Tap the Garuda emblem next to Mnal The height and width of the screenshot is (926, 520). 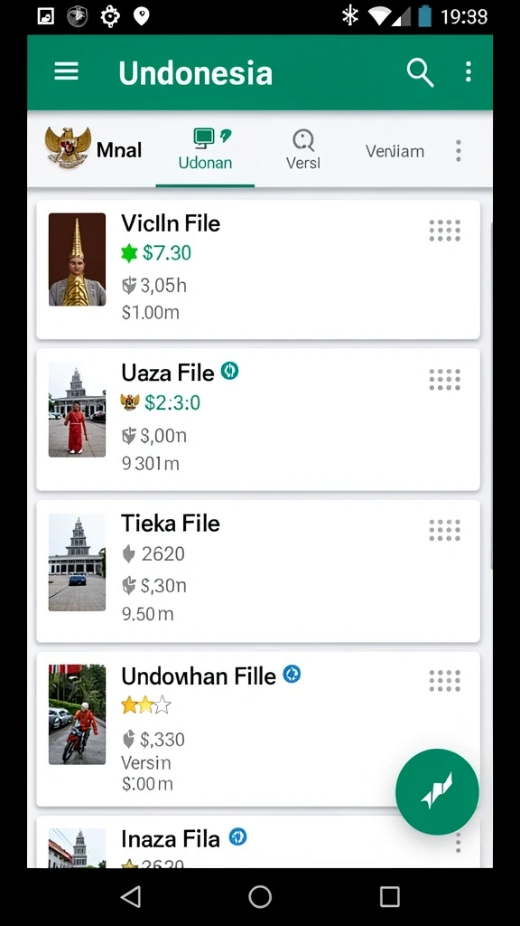pos(68,147)
